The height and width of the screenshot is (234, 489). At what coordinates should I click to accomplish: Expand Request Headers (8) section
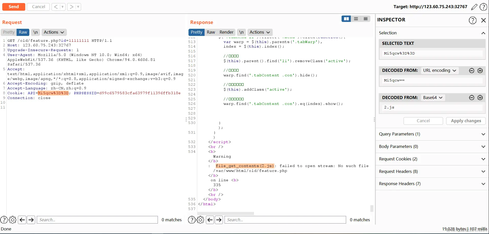432,172
